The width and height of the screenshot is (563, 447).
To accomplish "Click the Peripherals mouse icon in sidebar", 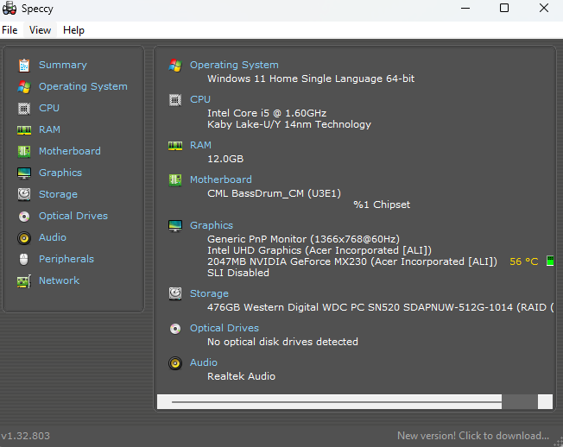I will point(23,259).
